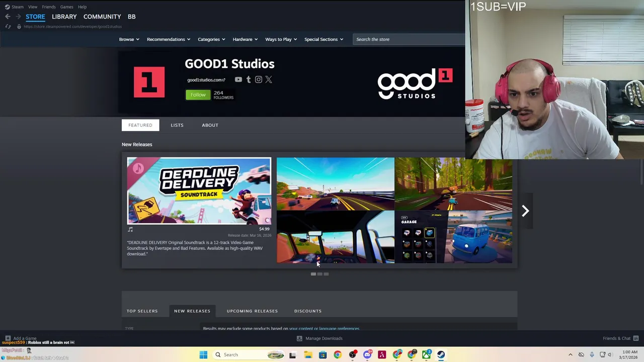Open Microsoft Store from taskbar
Viewport: 644px width, 362px height.
[323, 355]
